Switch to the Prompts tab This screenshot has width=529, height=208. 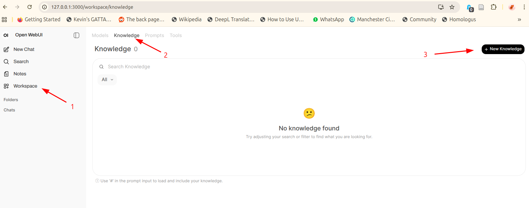[154, 35]
